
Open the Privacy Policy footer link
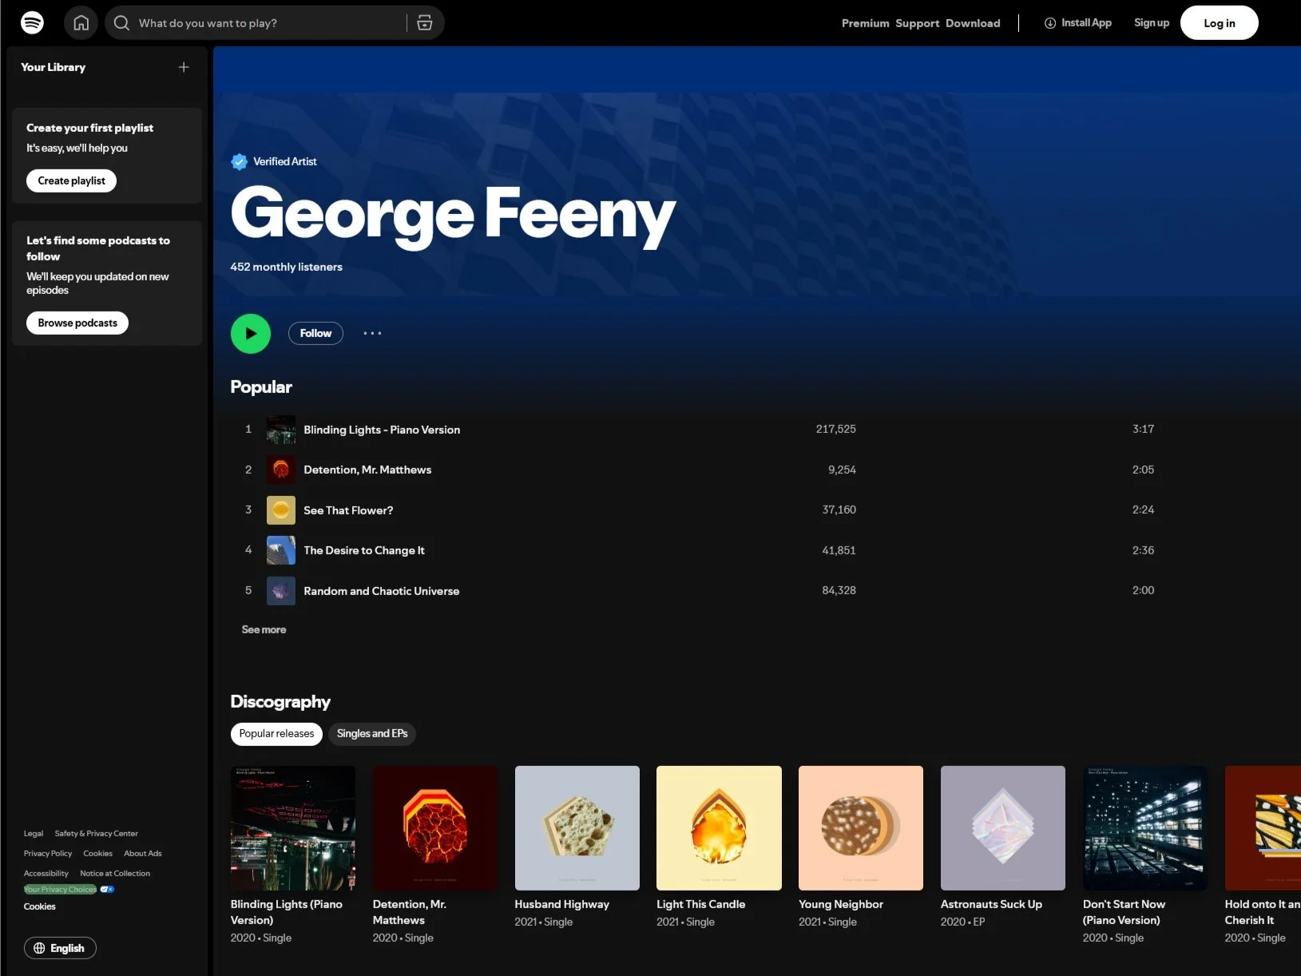point(48,853)
